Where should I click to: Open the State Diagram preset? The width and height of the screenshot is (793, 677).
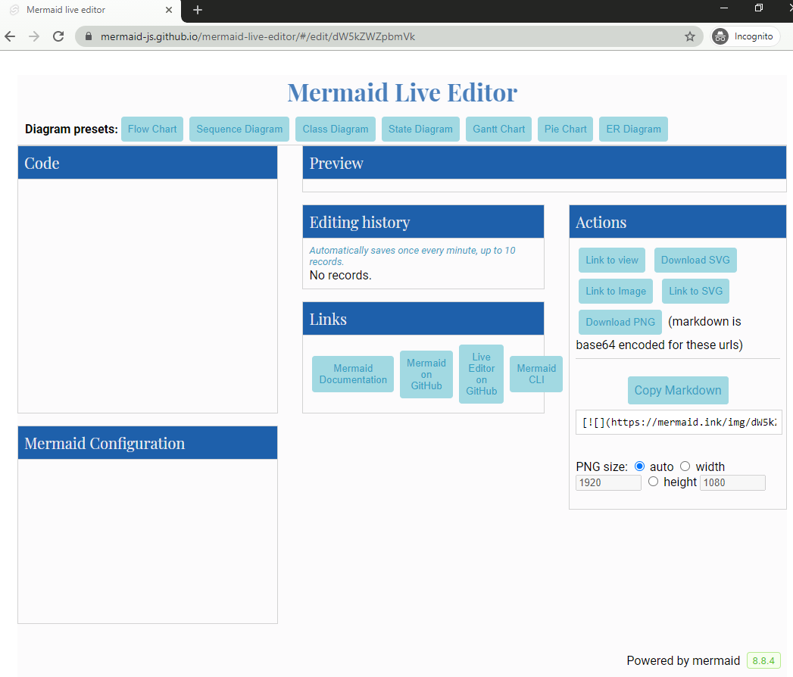pos(420,129)
